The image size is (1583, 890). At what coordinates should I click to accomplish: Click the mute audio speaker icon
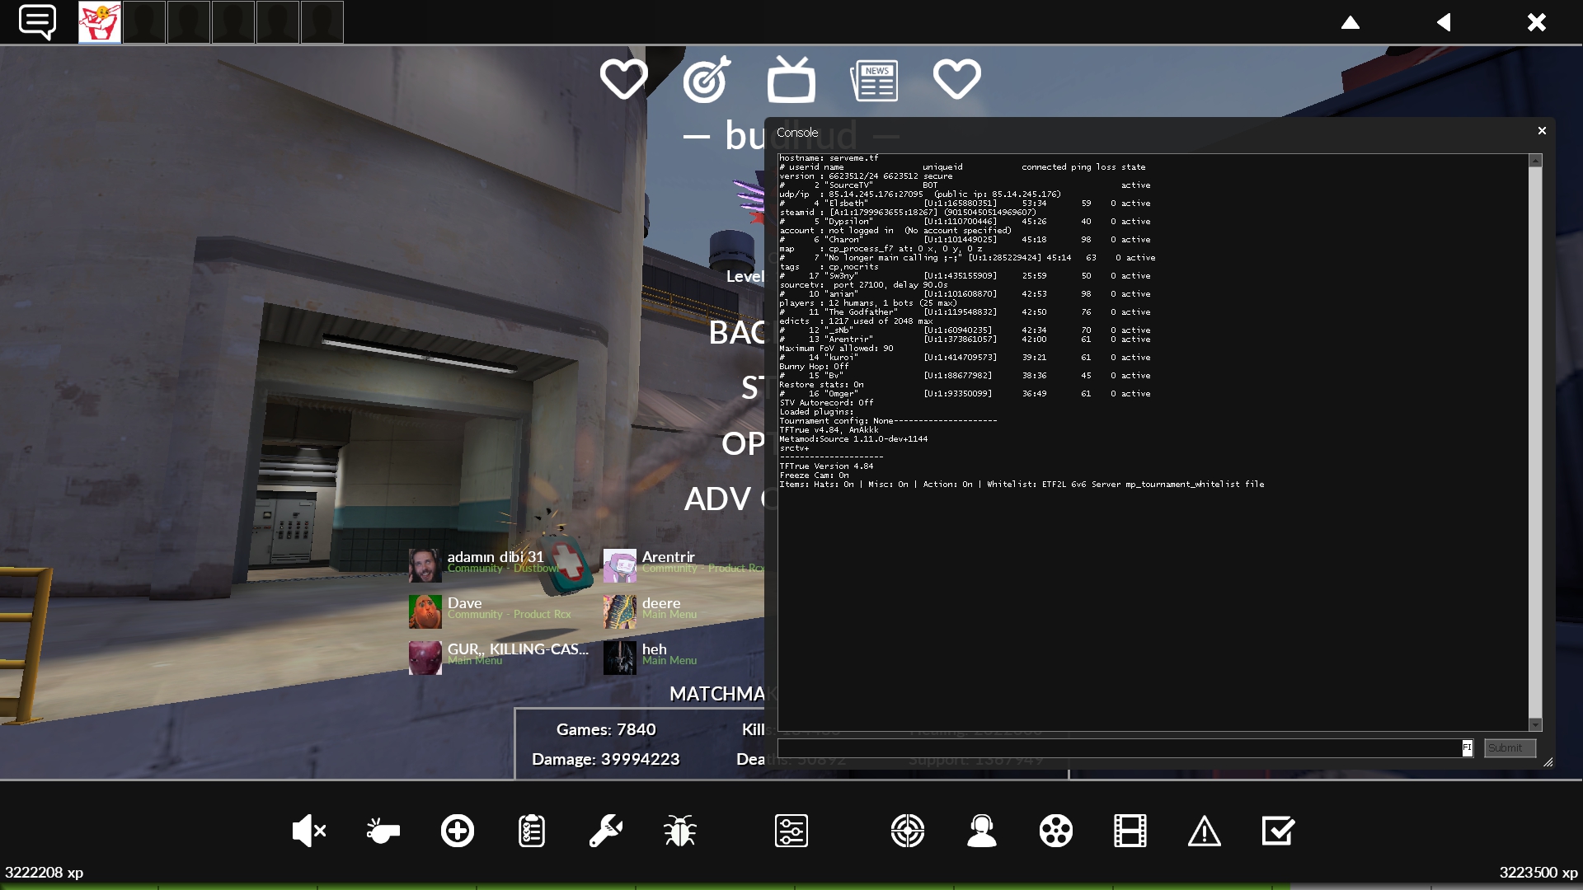(308, 831)
